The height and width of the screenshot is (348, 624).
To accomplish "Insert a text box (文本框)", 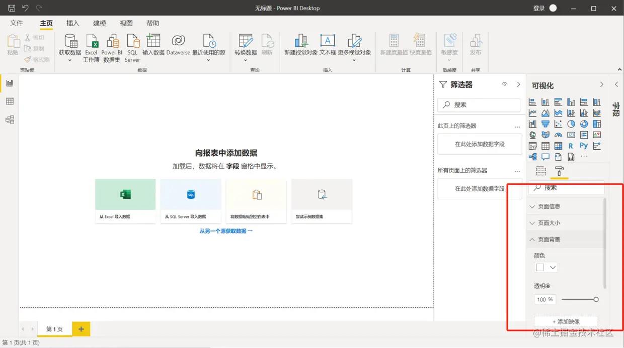I will coord(328,45).
